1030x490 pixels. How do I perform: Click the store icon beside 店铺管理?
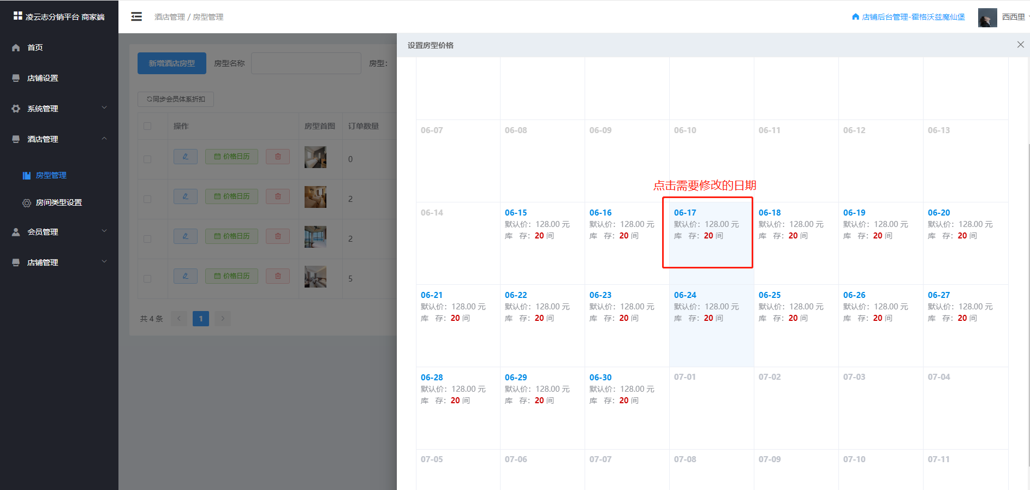coord(16,262)
